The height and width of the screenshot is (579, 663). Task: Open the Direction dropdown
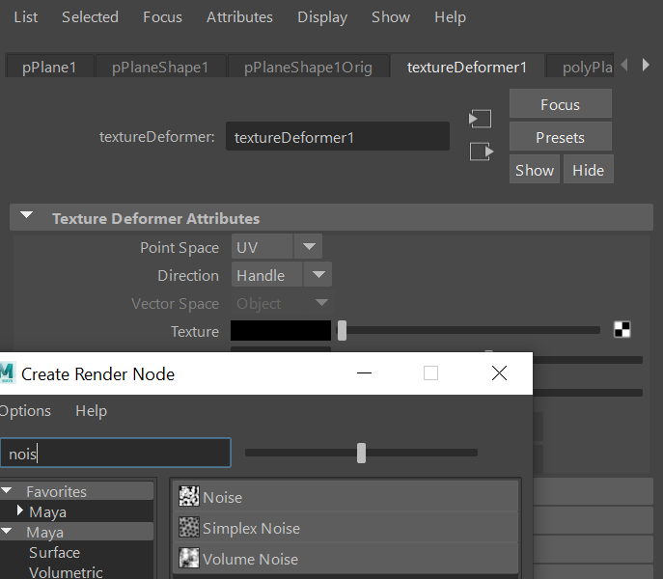(x=318, y=275)
